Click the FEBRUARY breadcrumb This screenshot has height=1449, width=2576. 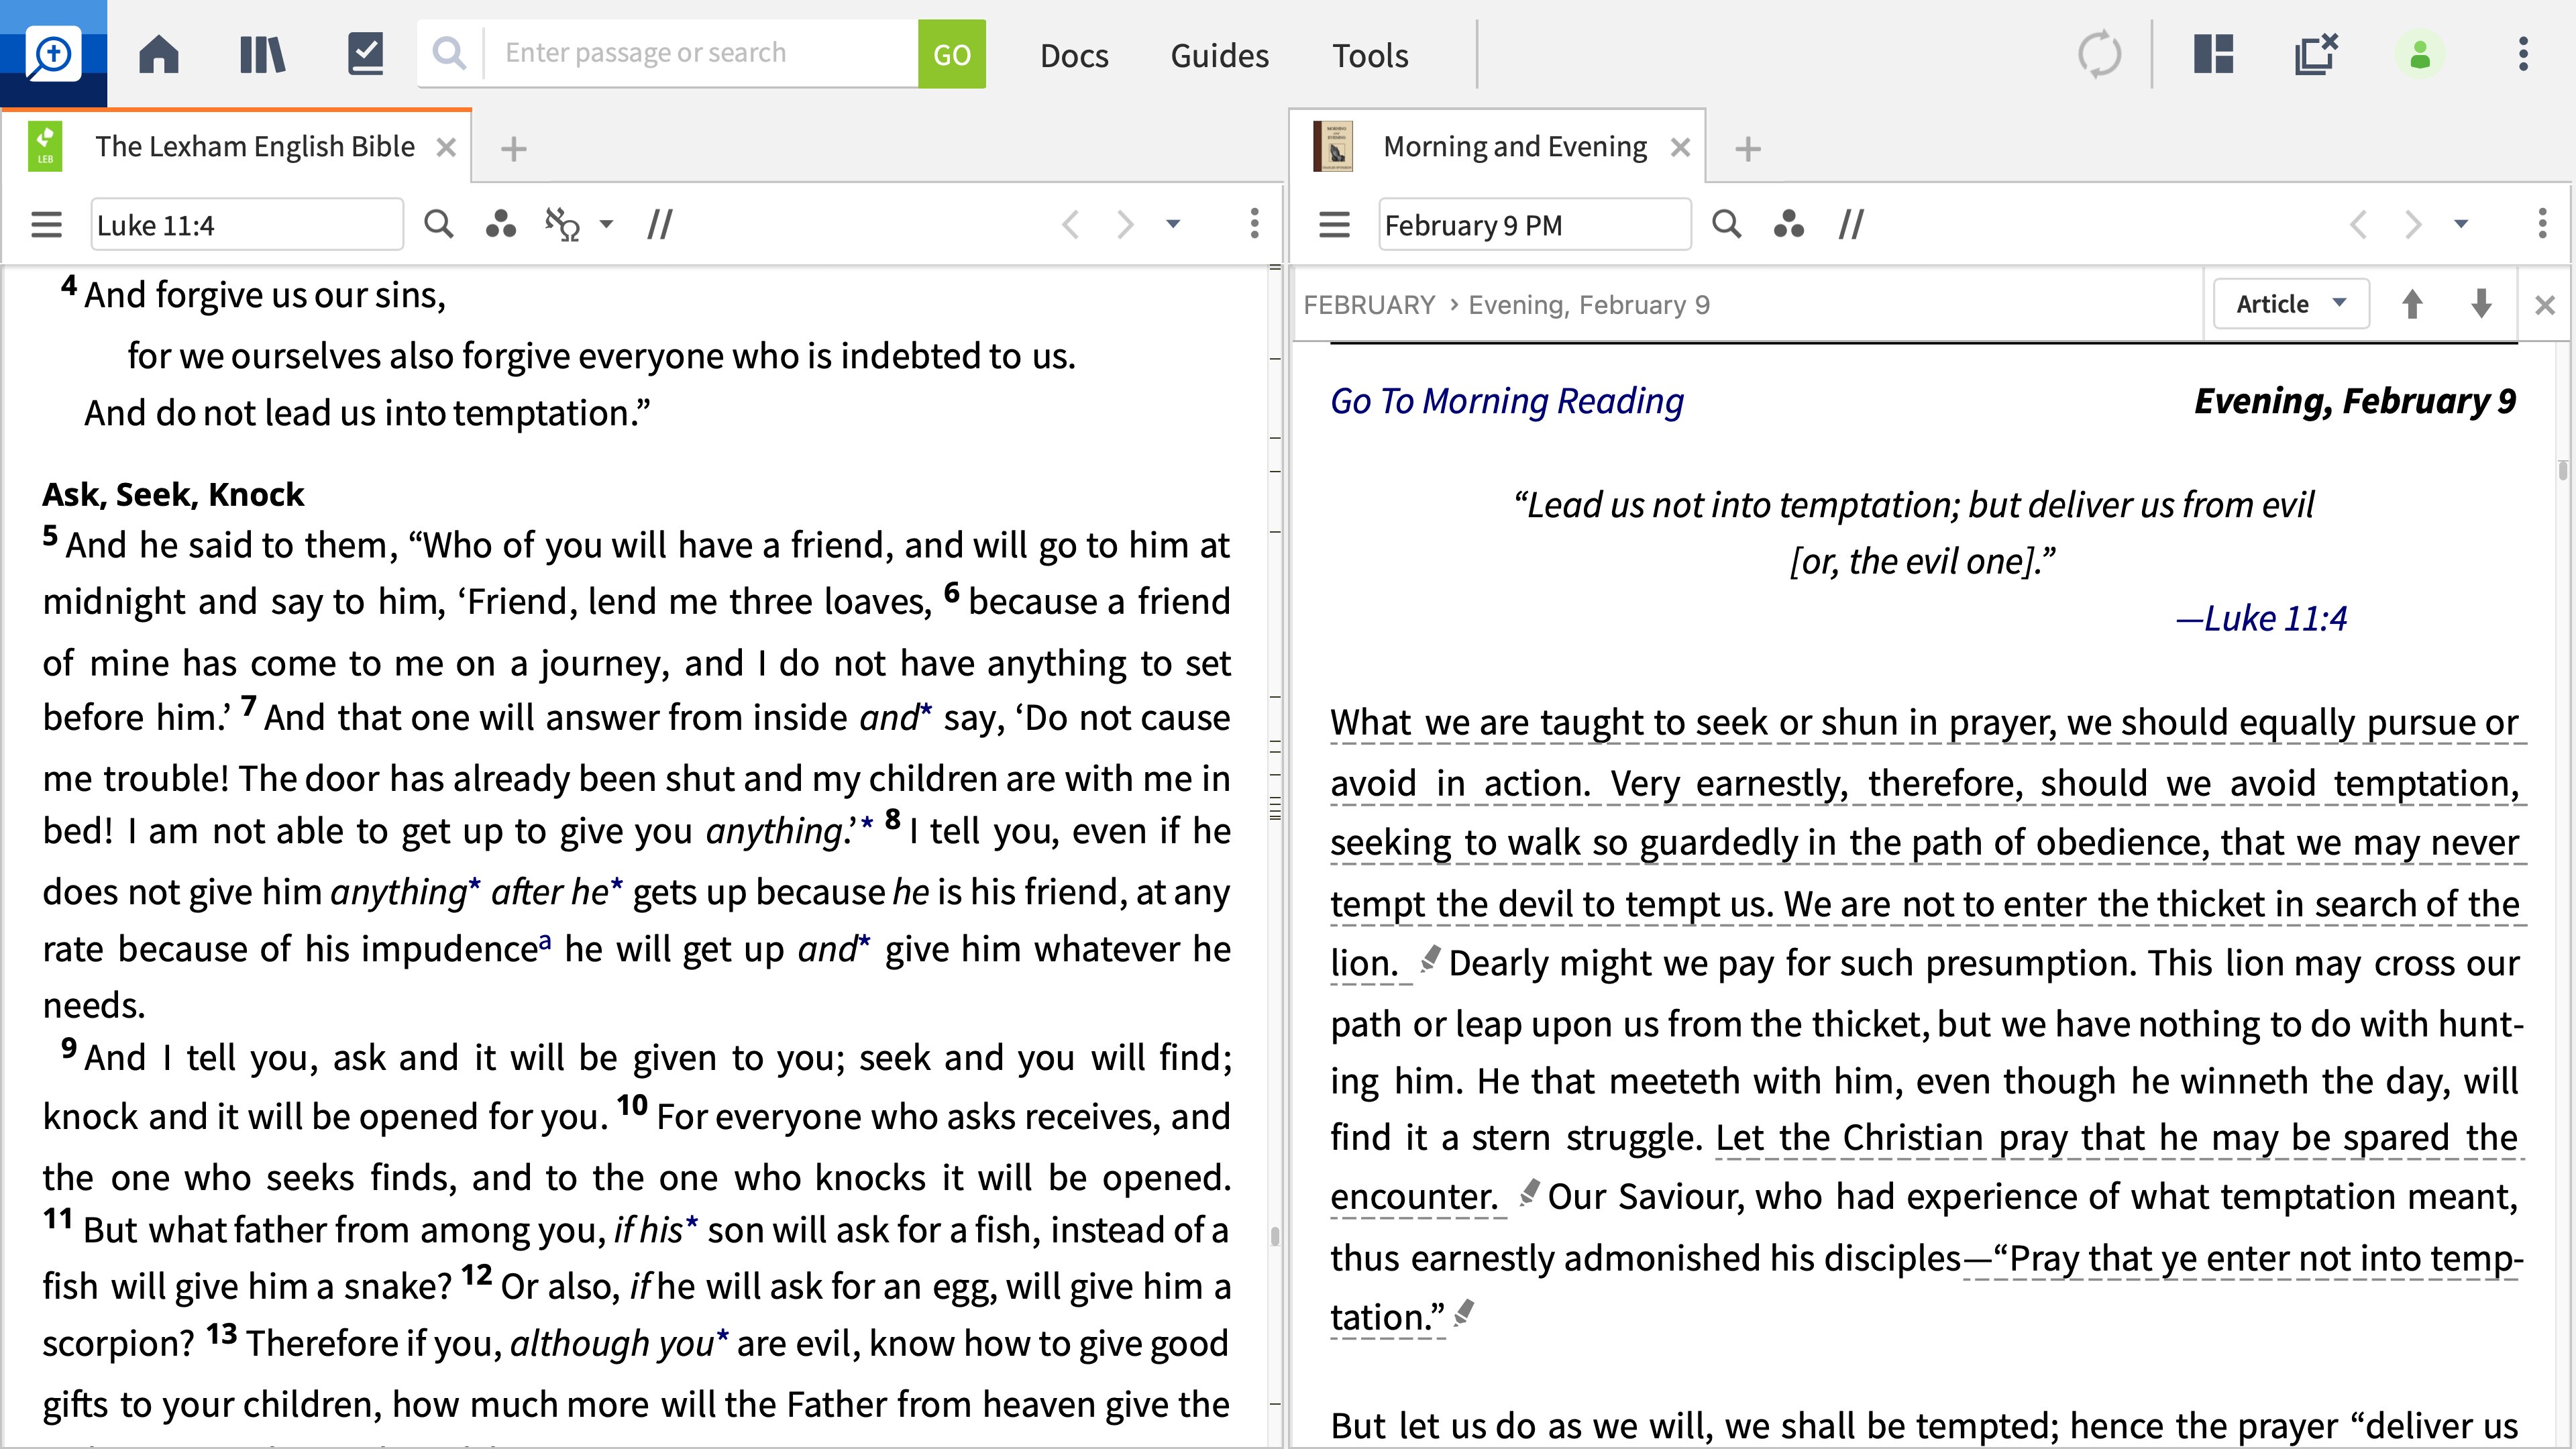tap(1369, 305)
